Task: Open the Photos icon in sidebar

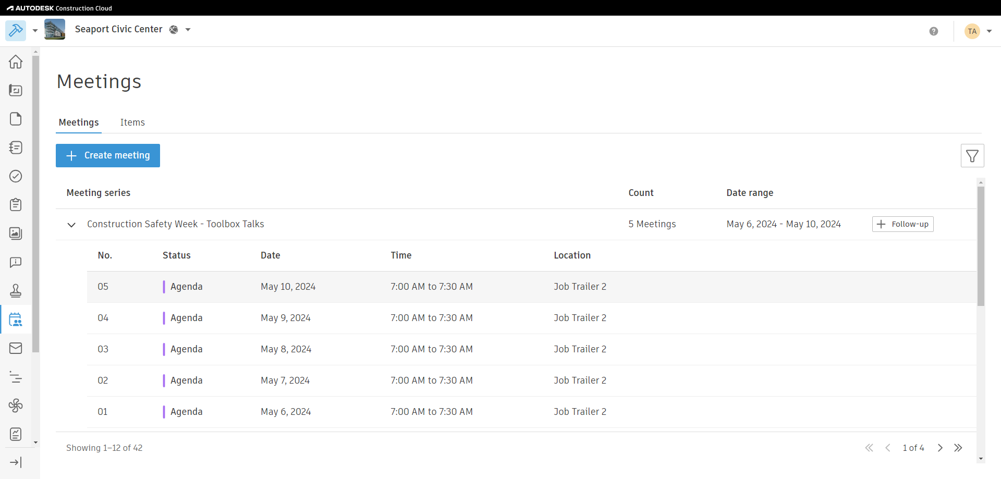Action: [x=16, y=233]
